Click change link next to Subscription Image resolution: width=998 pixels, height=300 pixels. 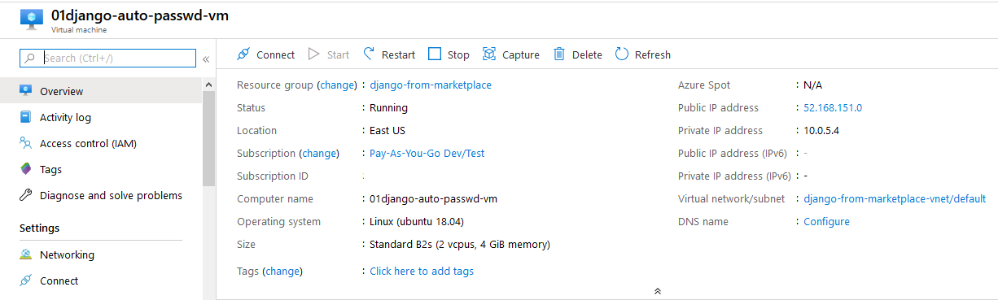click(x=319, y=153)
